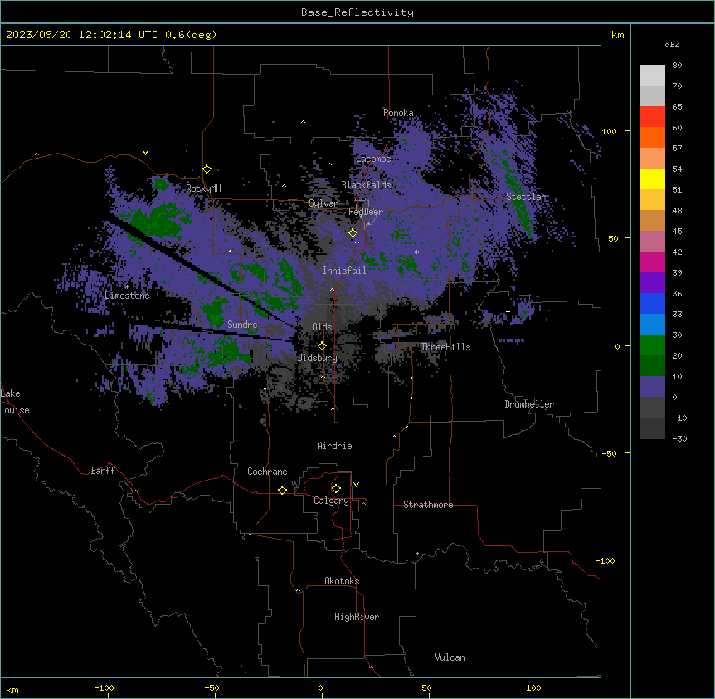Click the yellow diamond marker below Cochrane
The image size is (715, 699).
tap(282, 490)
